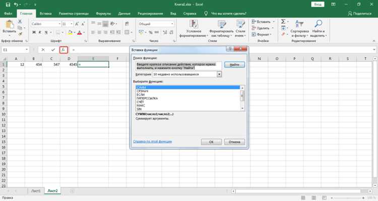378x201 pixels.
Task: Click the Cut scissors icon
Action: [20, 22]
